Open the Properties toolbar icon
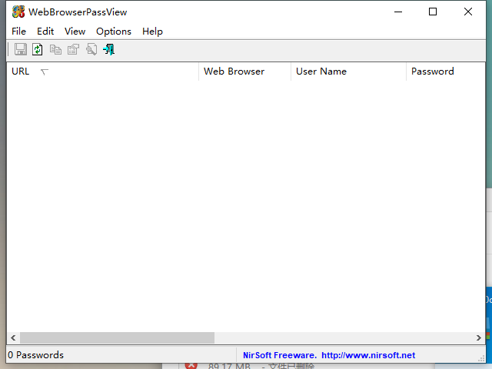Screen dimensions: 492x369 pos(73,49)
